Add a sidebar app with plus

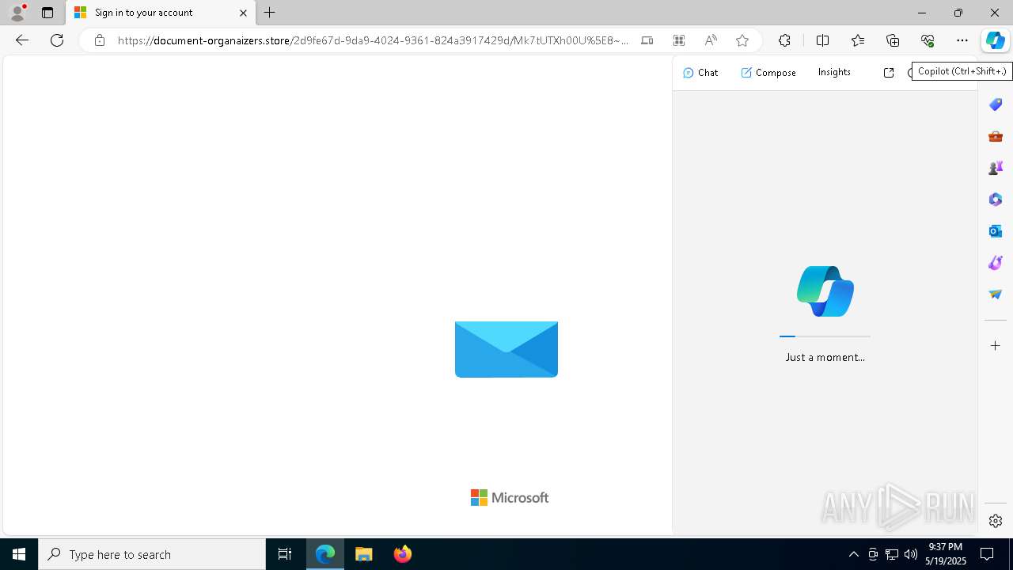click(996, 346)
